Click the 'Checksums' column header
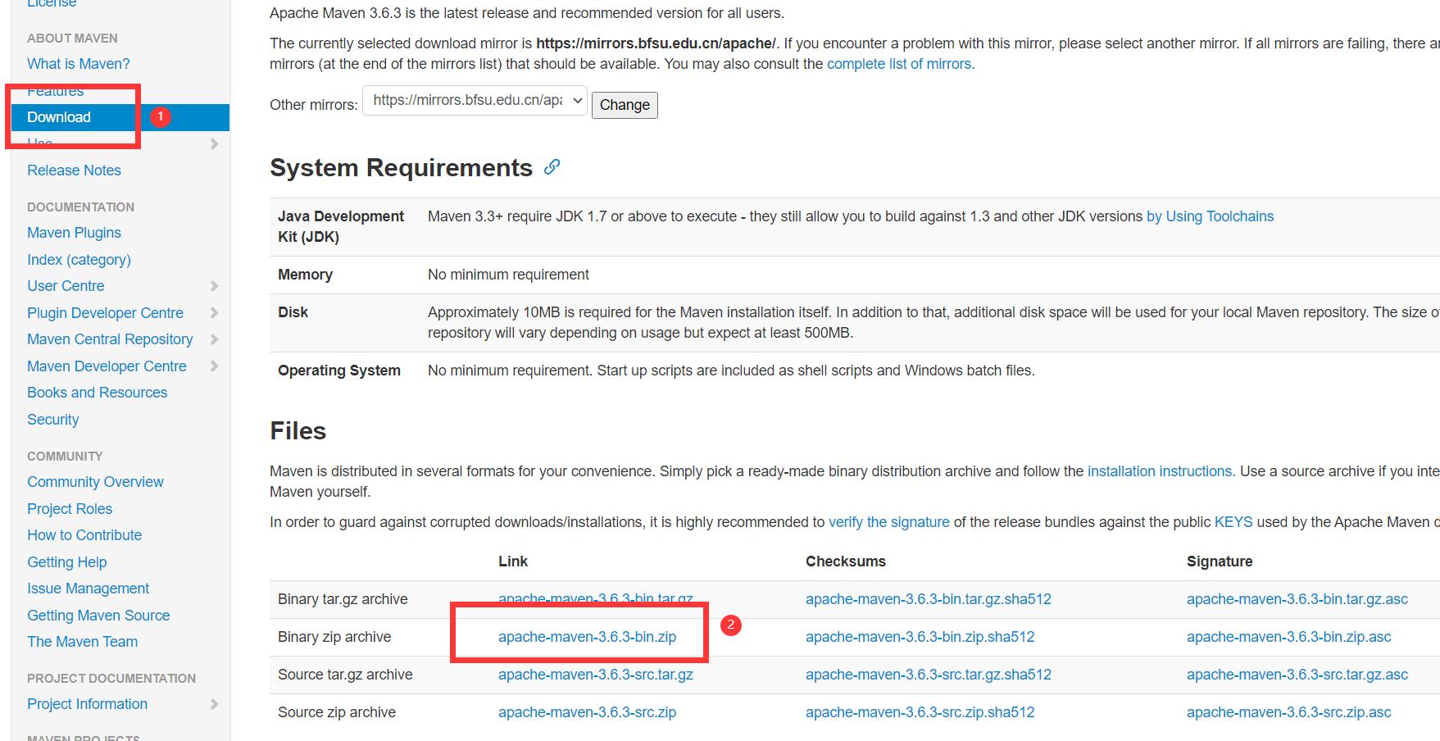 [x=846, y=561]
